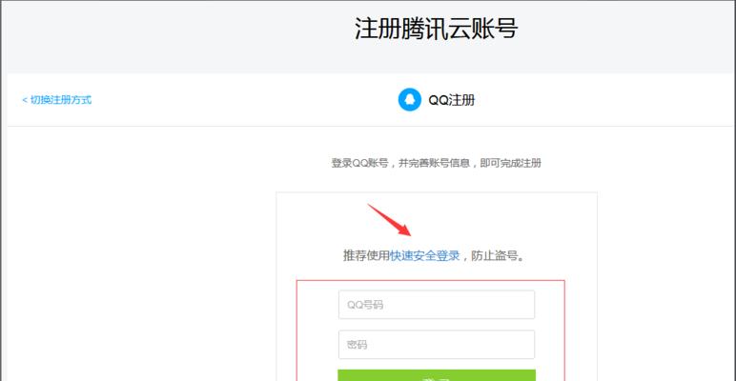Click the '< 切换注册方式' link
The width and height of the screenshot is (736, 381).
pyautogui.click(x=57, y=100)
